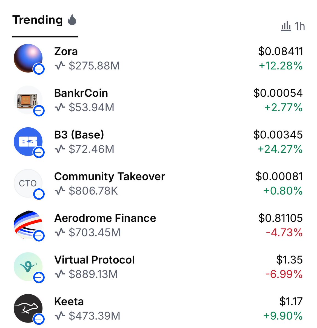Open the black Keeta animal logo
The image size is (317, 328).
pos(28,308)
